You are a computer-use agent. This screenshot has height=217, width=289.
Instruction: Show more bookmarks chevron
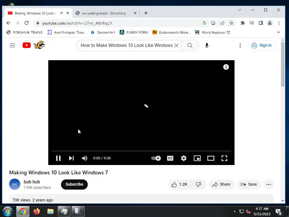pyautogui.click(x=278, y=32)
